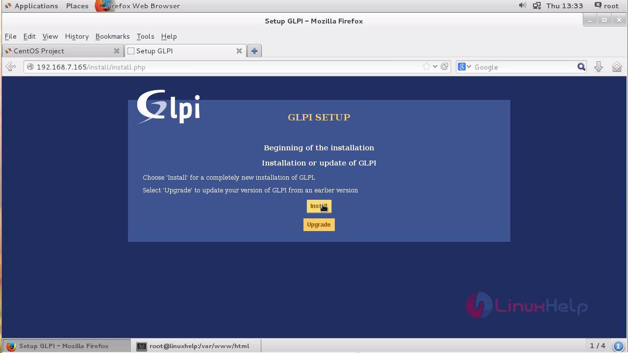Open the Tools menu

145,36
